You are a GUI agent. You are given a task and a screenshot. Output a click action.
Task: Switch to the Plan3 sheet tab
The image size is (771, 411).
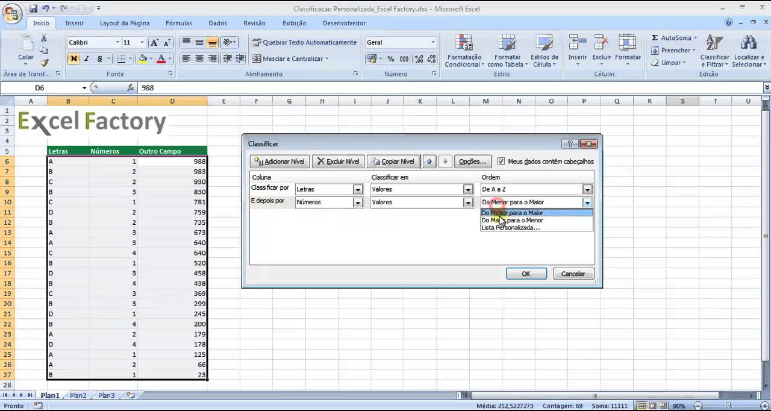[x=106, y=395]
